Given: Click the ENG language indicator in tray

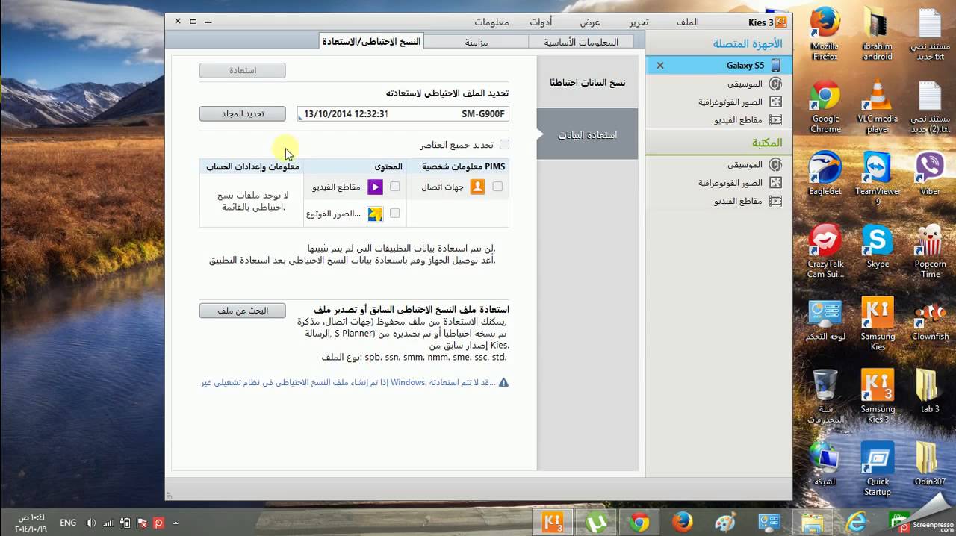Looking at the screenshot, I should pyautogui.click(x=68, y=523).
